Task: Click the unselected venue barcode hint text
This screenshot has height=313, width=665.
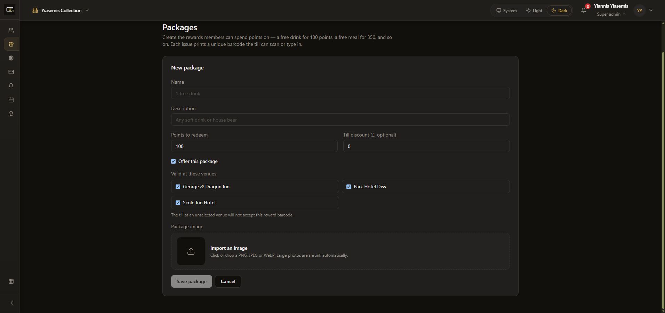Action: pyautogui.click(x=232, y=215)
